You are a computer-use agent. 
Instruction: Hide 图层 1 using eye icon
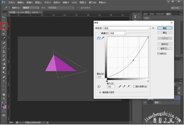[x=145, y=103]
